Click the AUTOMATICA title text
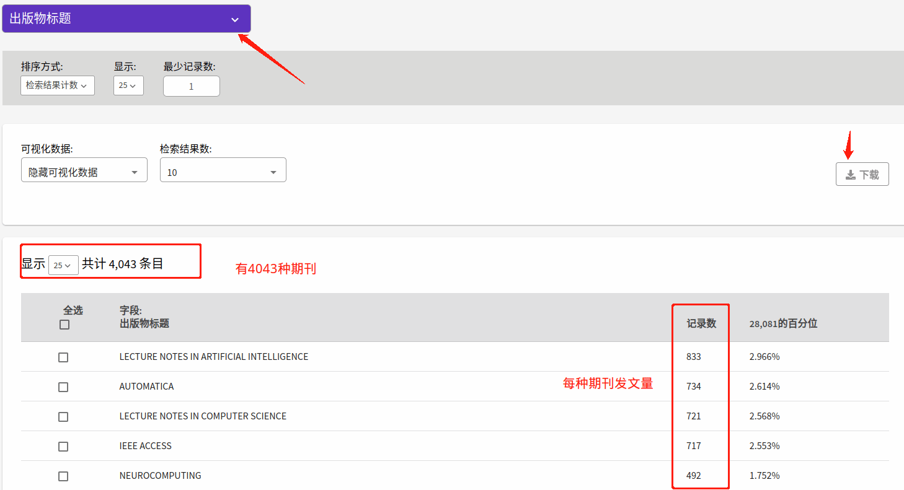The width and height of the screenshot is (904, 490). coord(146,387)
